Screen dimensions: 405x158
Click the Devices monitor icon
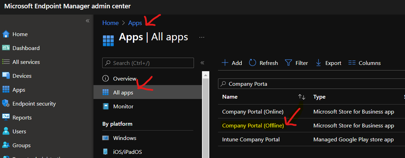tap(6, 76)
